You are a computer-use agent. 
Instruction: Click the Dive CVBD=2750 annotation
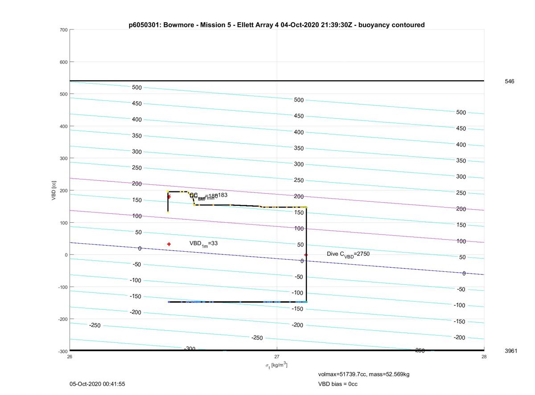coord(348,254)
